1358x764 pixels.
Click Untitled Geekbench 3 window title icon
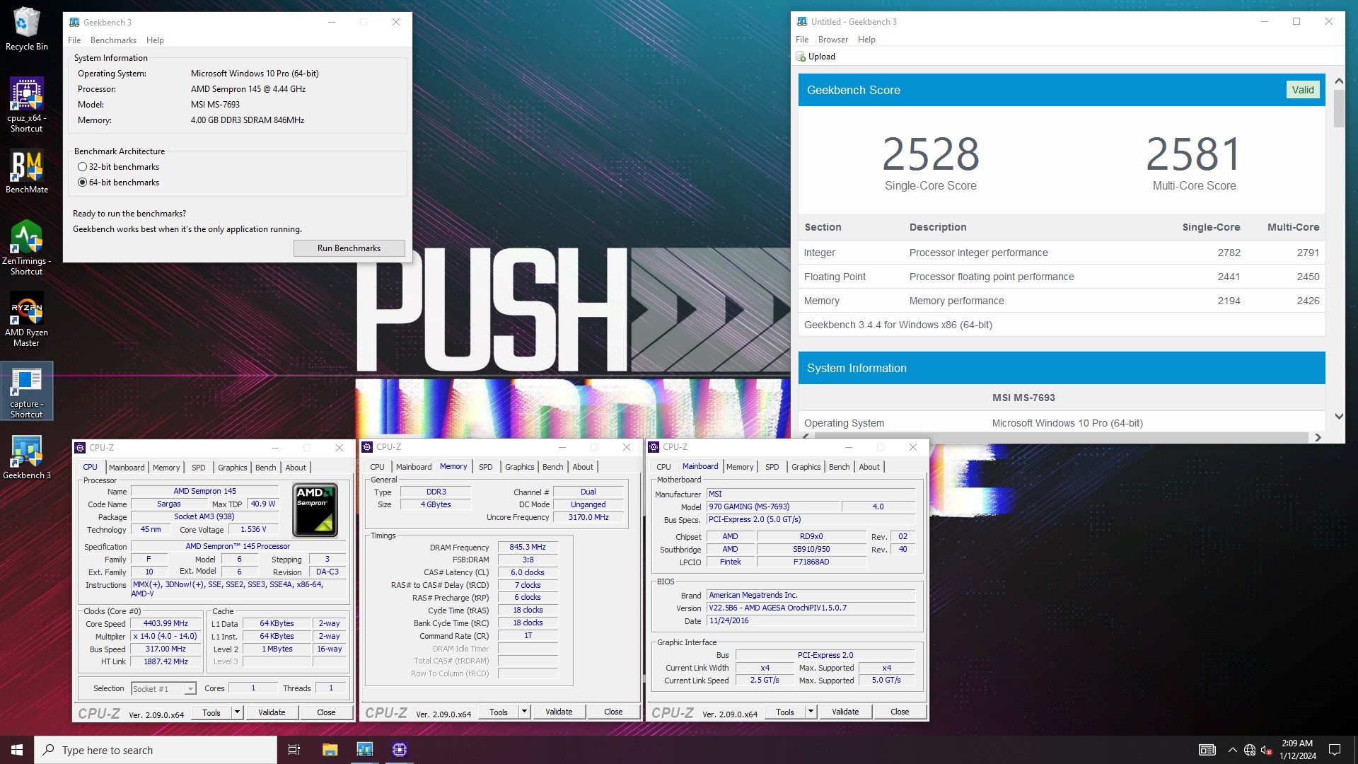pyautogui.click(x=802, y=21)
